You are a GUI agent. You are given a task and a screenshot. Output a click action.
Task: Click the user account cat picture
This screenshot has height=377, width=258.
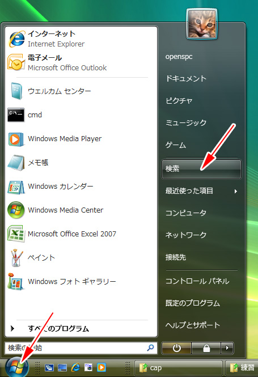[202, 24]
